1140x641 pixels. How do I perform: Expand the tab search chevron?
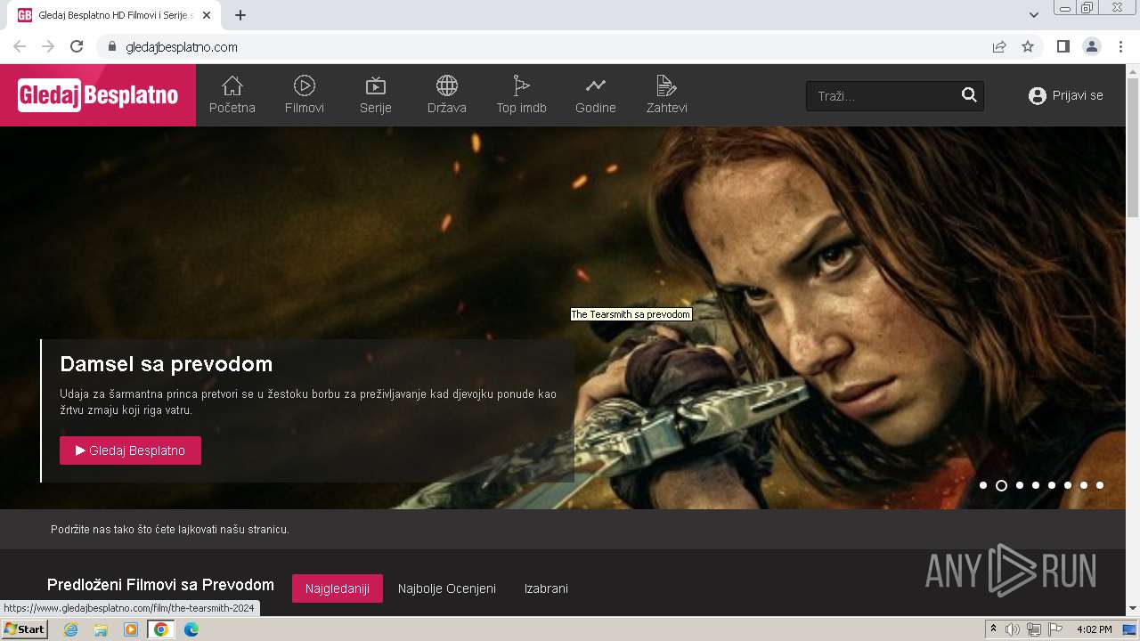coord(1034,15)
